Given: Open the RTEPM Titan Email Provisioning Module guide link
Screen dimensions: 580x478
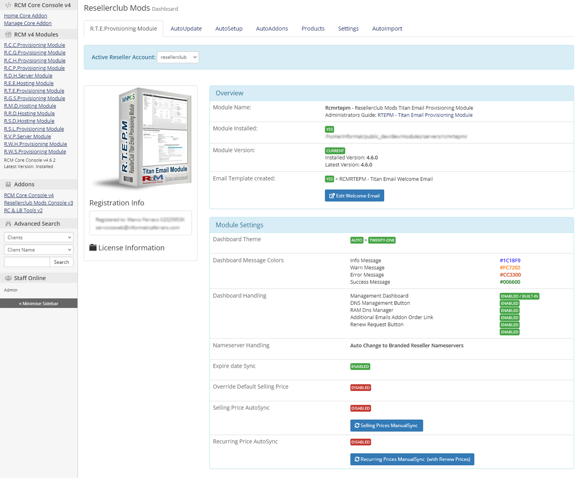Looking at the screenshot, I should tap(425, 115).
